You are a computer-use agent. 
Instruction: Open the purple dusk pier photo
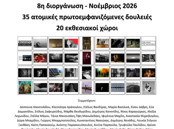(x=87, y=88)
